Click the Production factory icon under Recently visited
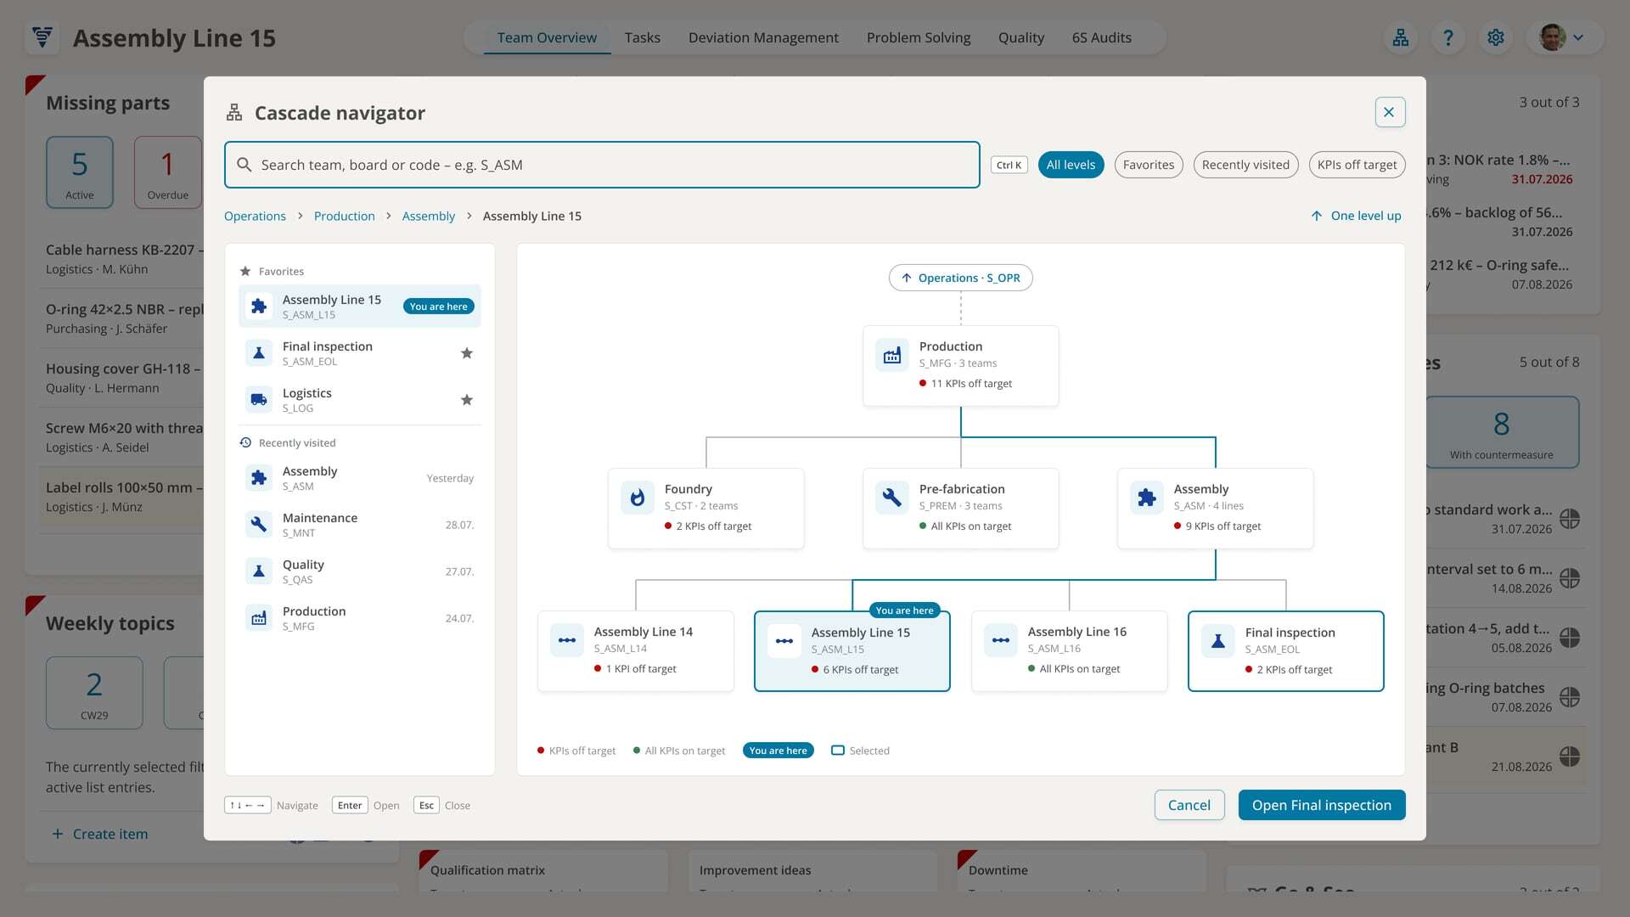Viewport: 1630px width, 917px height. [259, 618]
